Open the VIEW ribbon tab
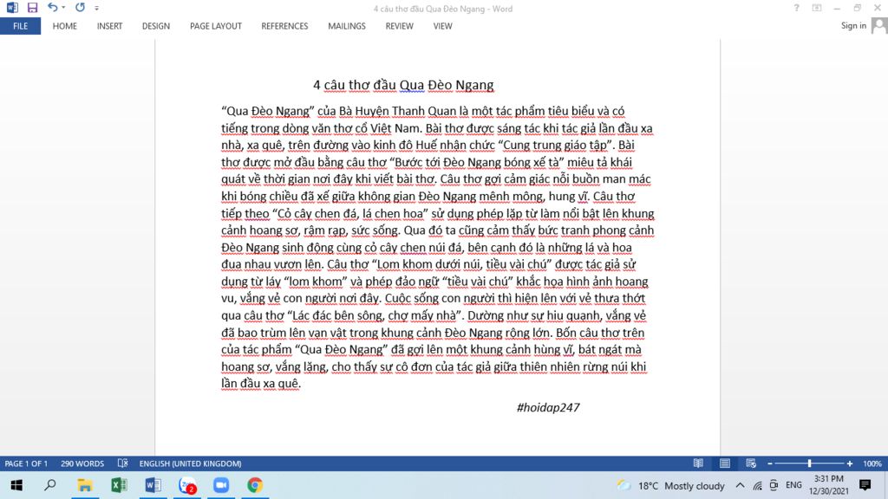Viewport: 888px width, 499px height. tap(443, 26)
